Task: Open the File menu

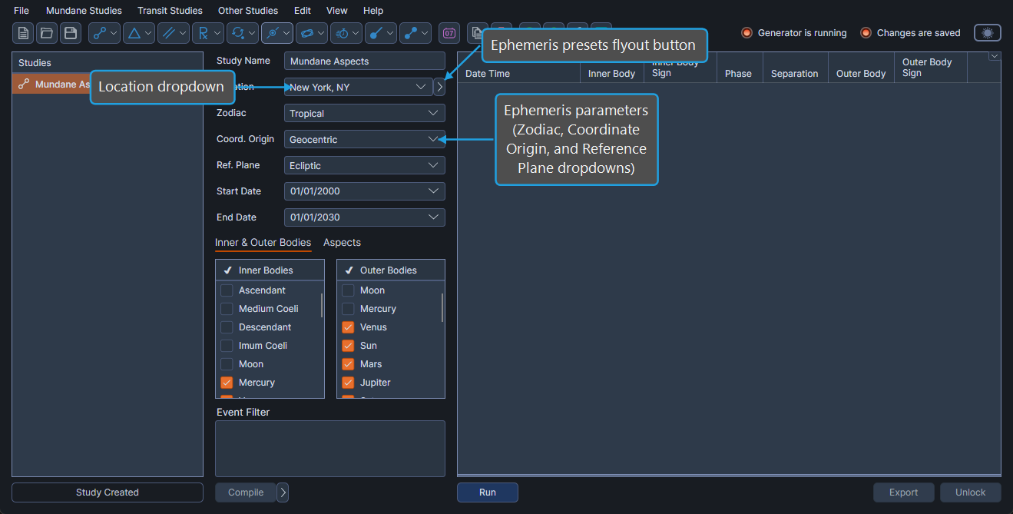Action: coord(22,11)
